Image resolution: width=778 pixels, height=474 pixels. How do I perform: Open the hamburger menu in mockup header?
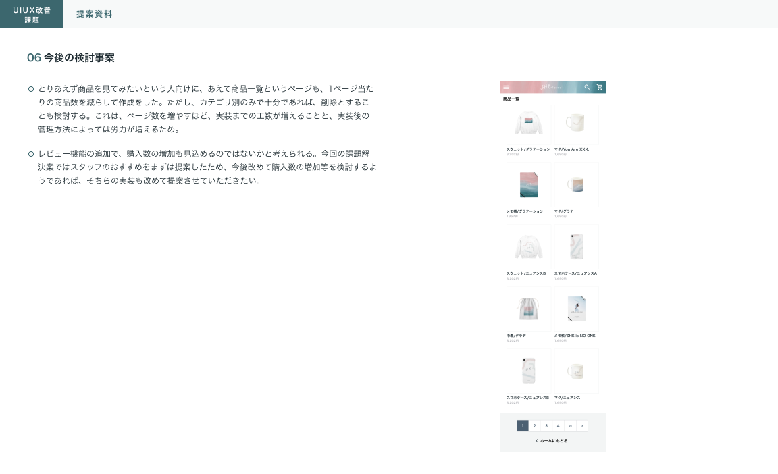point(506,87)
